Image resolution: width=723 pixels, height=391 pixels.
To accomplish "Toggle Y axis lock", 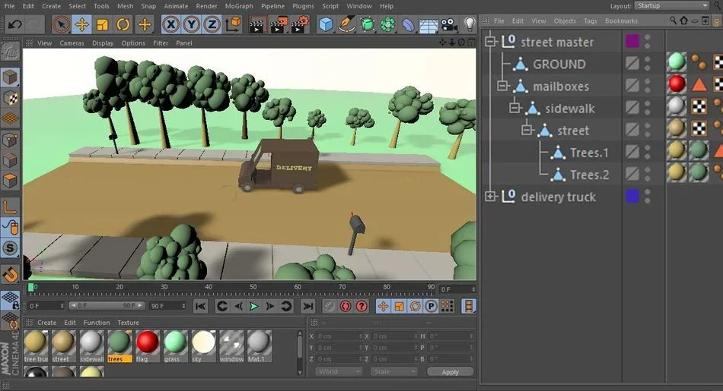I will [x=191, y=24].
